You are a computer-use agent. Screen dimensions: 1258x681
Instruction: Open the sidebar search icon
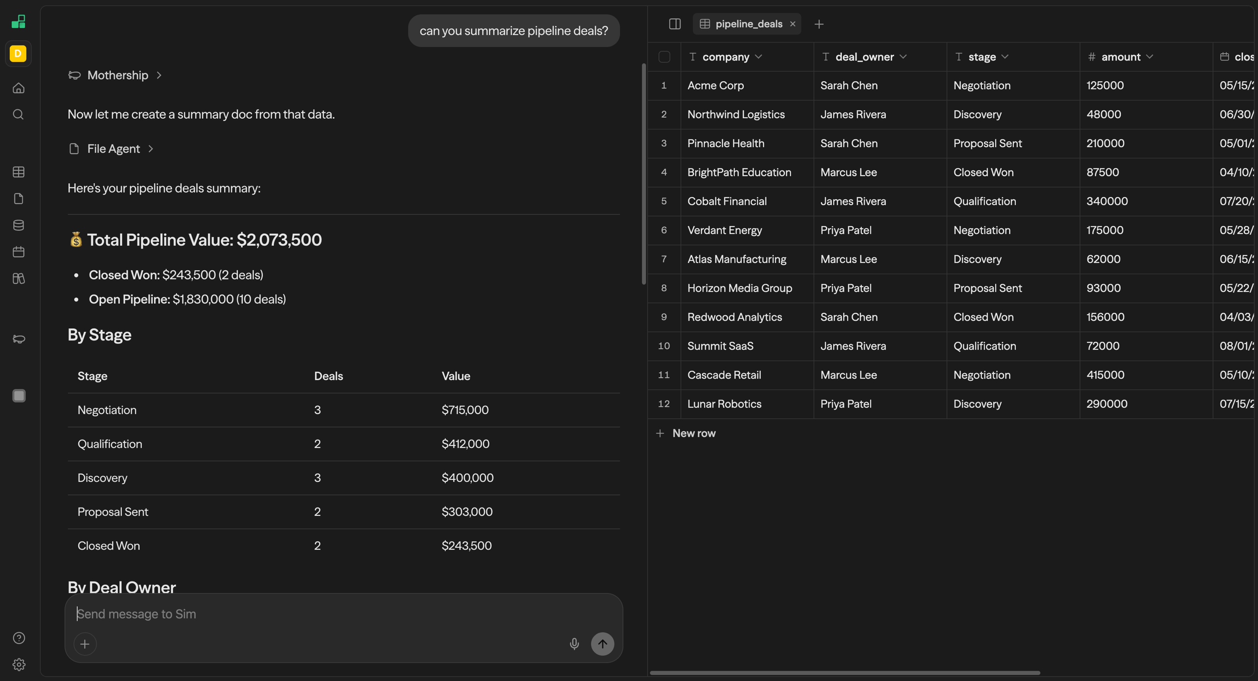(19, 114)
